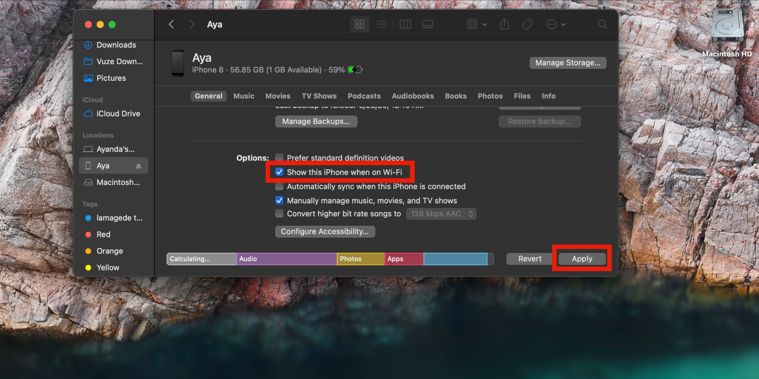Open the Books tab
The image size is (759, 379).
coord(456,96)
